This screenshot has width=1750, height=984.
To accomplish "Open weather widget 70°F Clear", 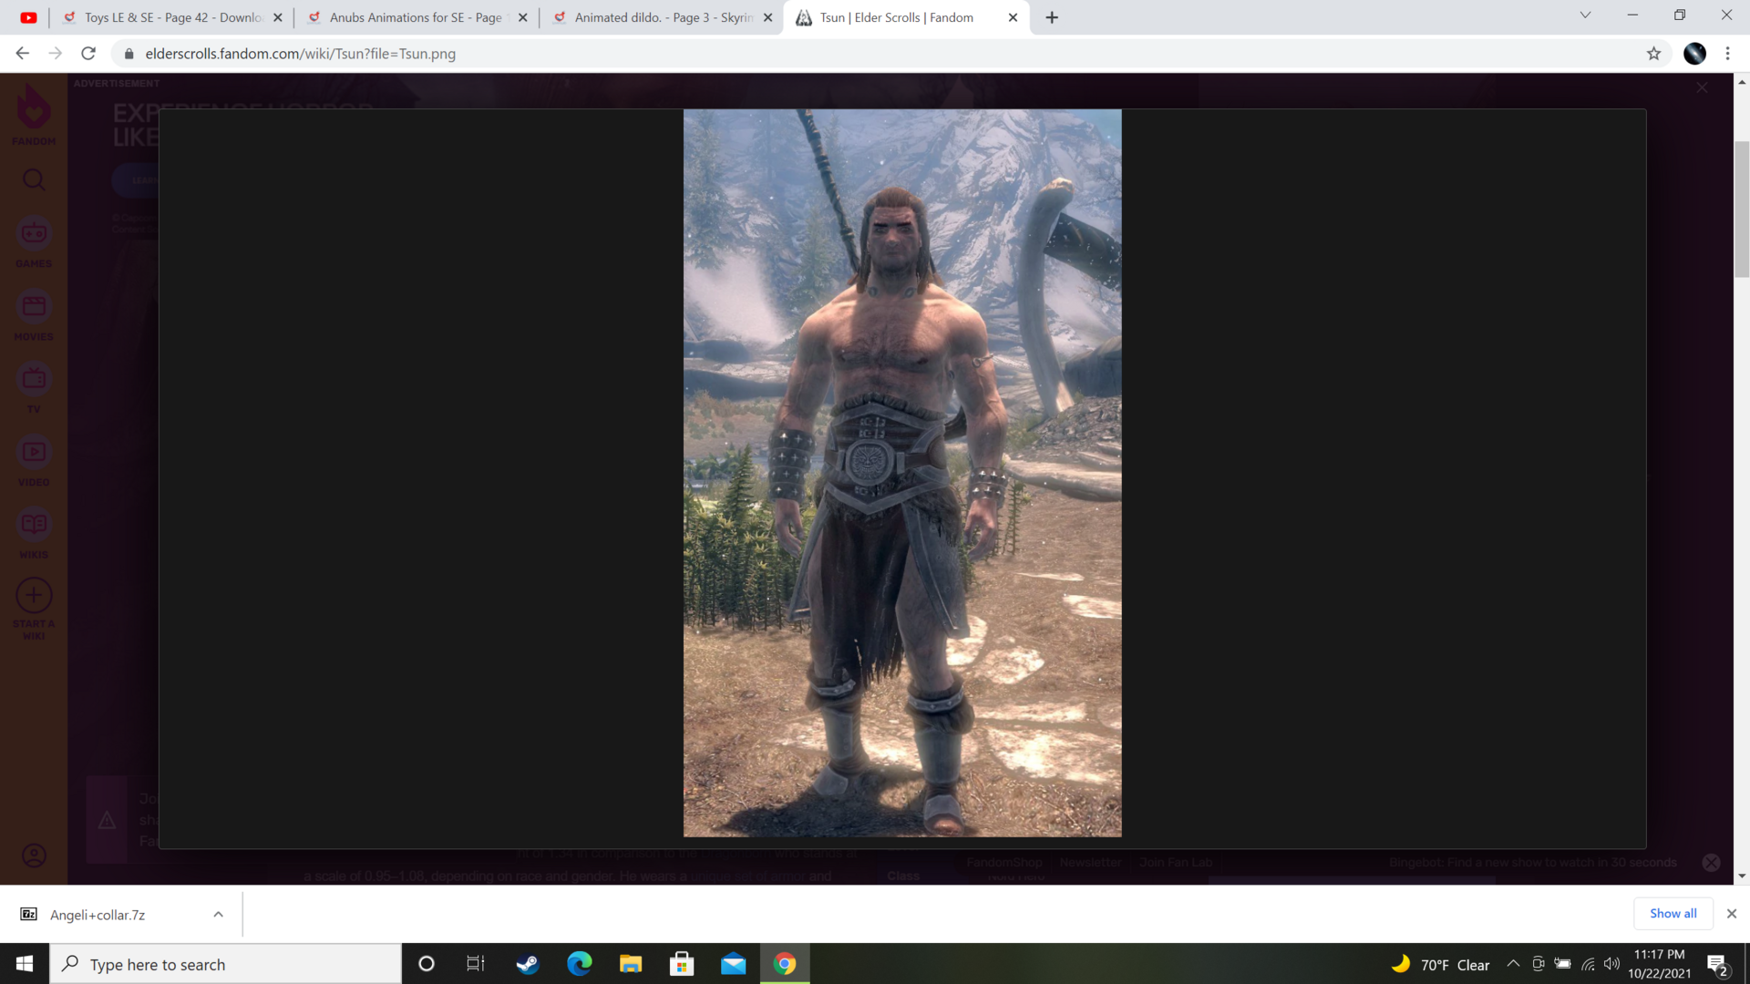I will pos(1440,965).
